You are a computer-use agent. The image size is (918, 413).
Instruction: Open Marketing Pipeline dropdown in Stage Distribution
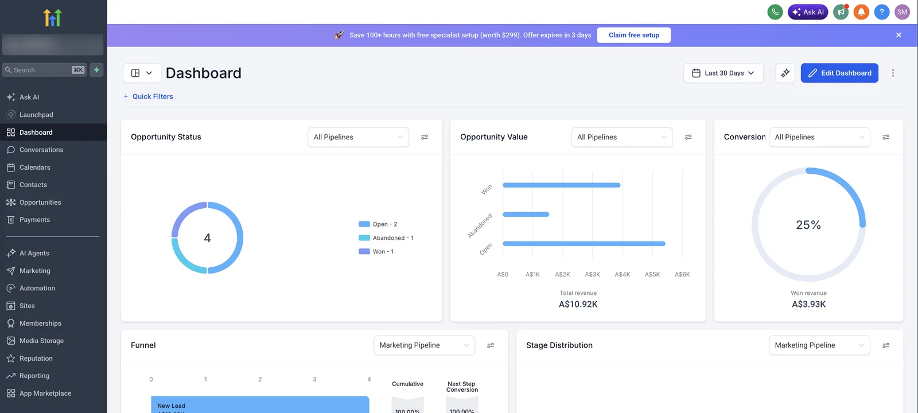tap(819, 345)
